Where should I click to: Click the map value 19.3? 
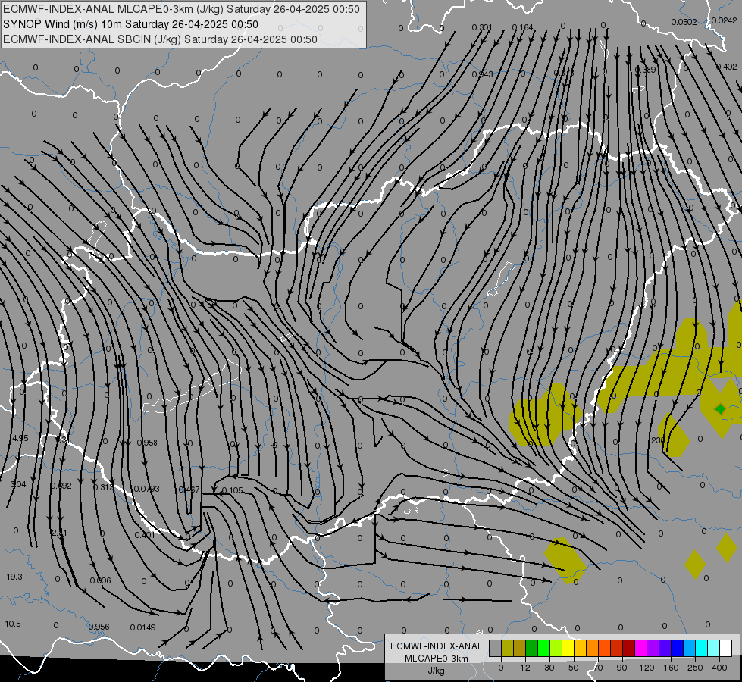click(x=14, y=577)
